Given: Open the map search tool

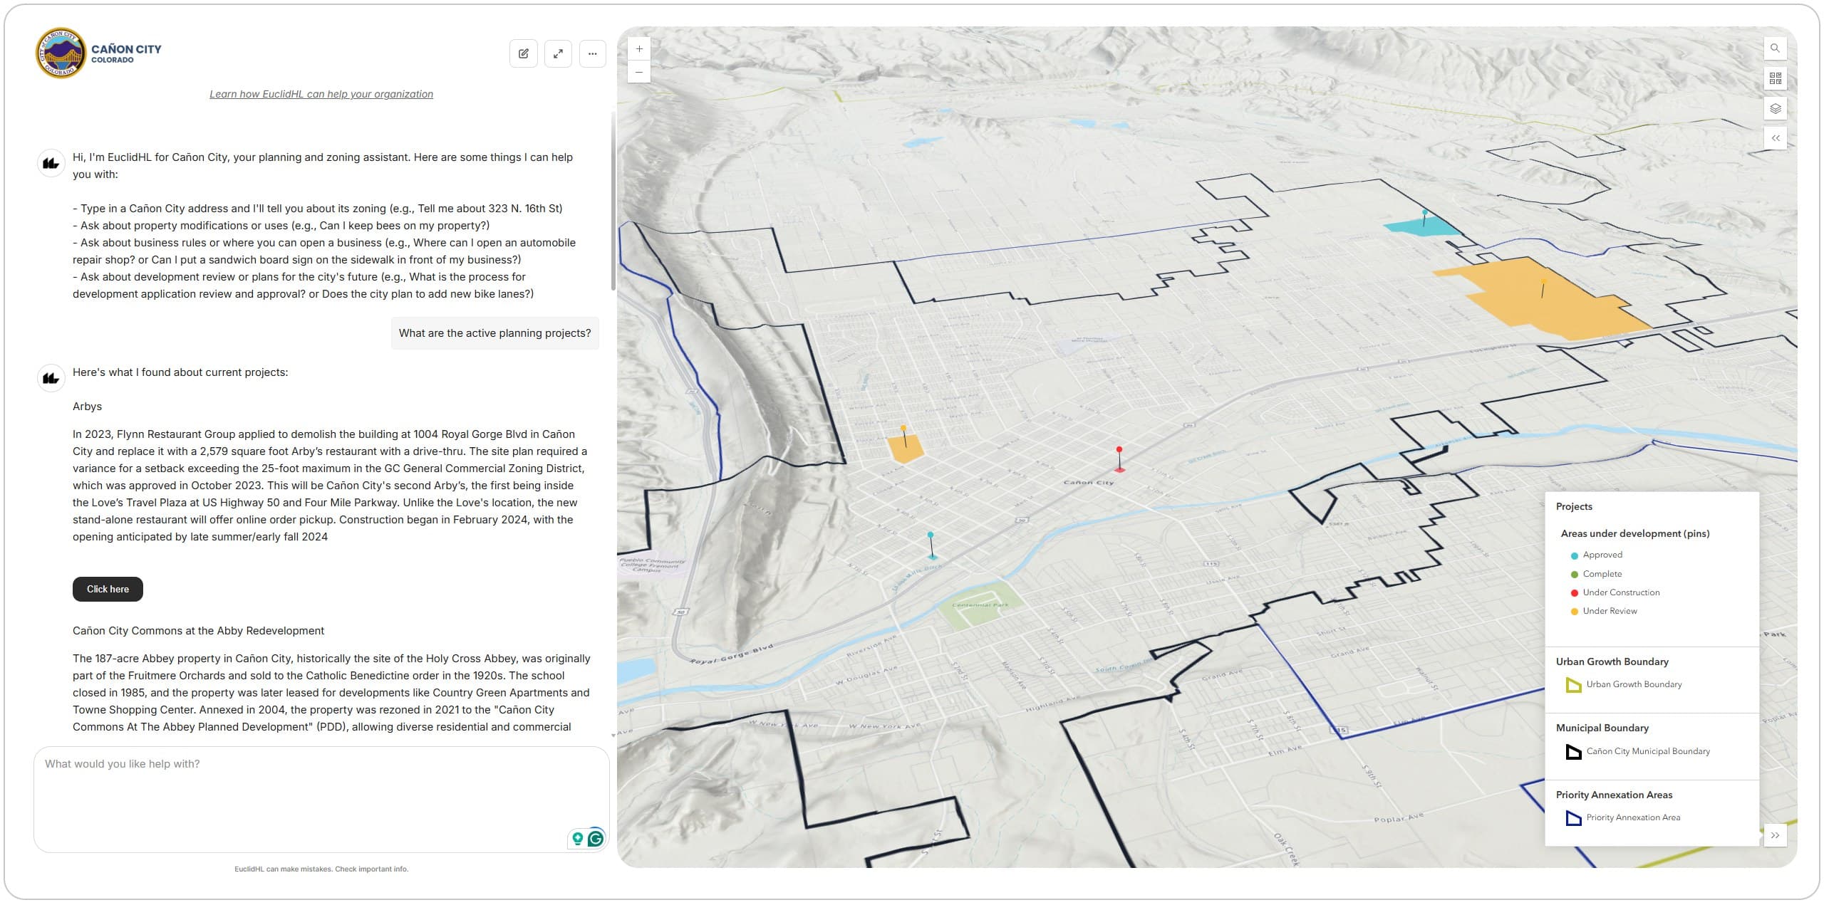Looking at the screenshot, I should 1775,48.
